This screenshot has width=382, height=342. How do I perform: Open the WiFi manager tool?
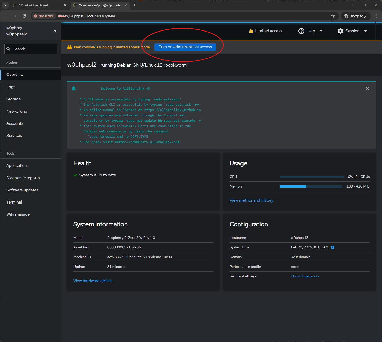click(x=19, y=214)
